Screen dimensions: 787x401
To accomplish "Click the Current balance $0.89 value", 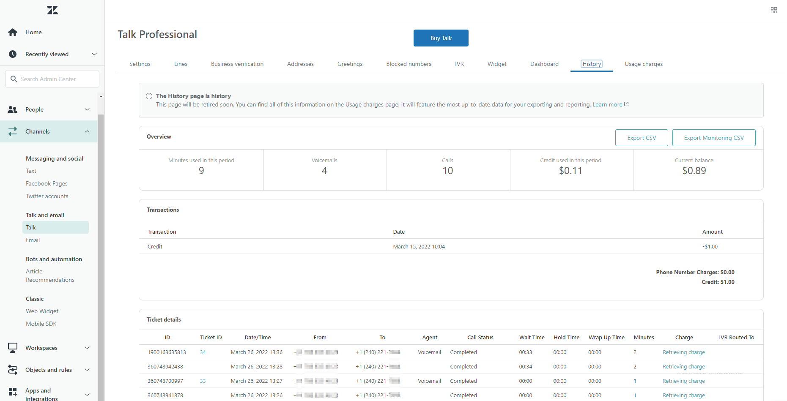I will click(x=694, y=171).
